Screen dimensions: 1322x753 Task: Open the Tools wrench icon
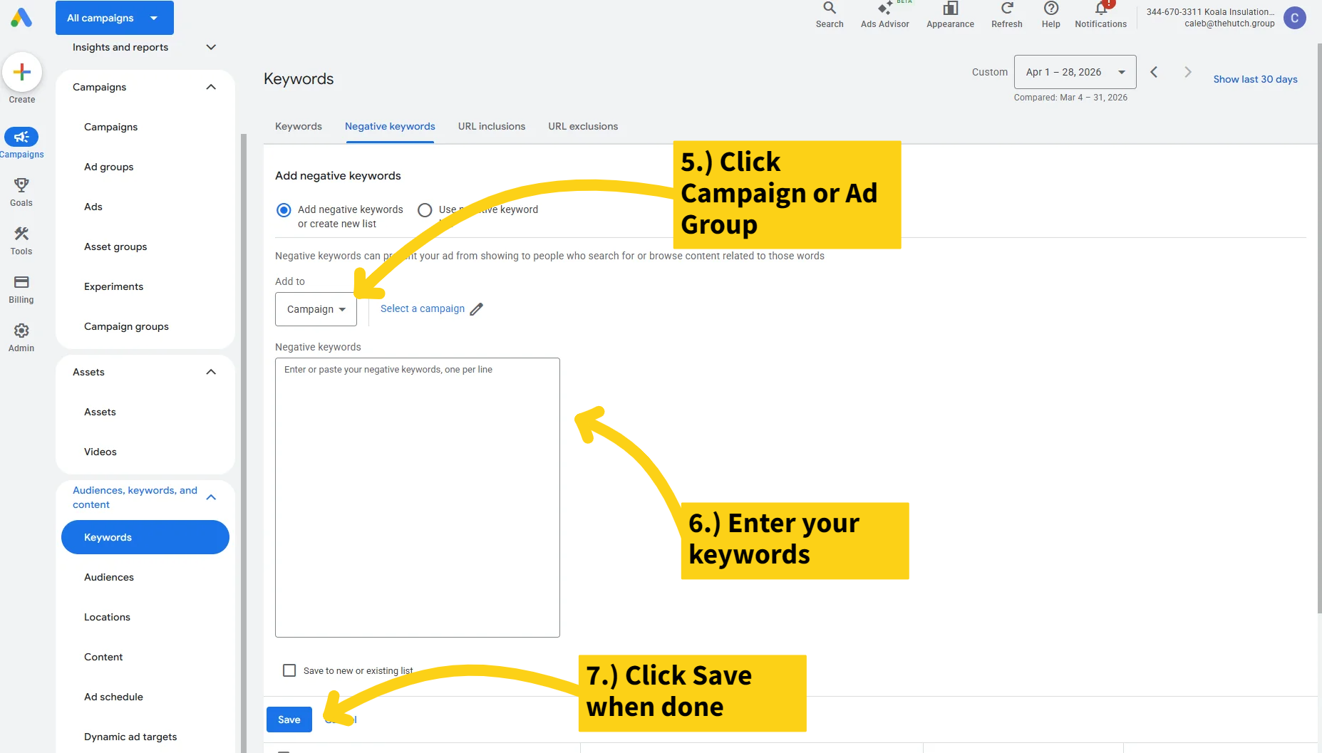coord(21,234)
